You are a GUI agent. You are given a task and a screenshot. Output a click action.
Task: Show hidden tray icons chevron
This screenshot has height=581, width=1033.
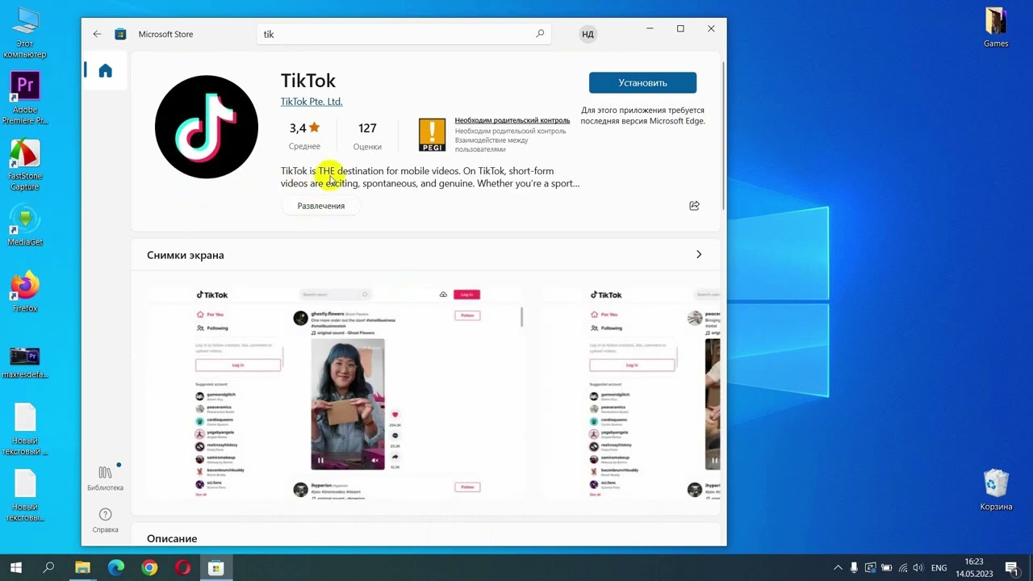838,568
